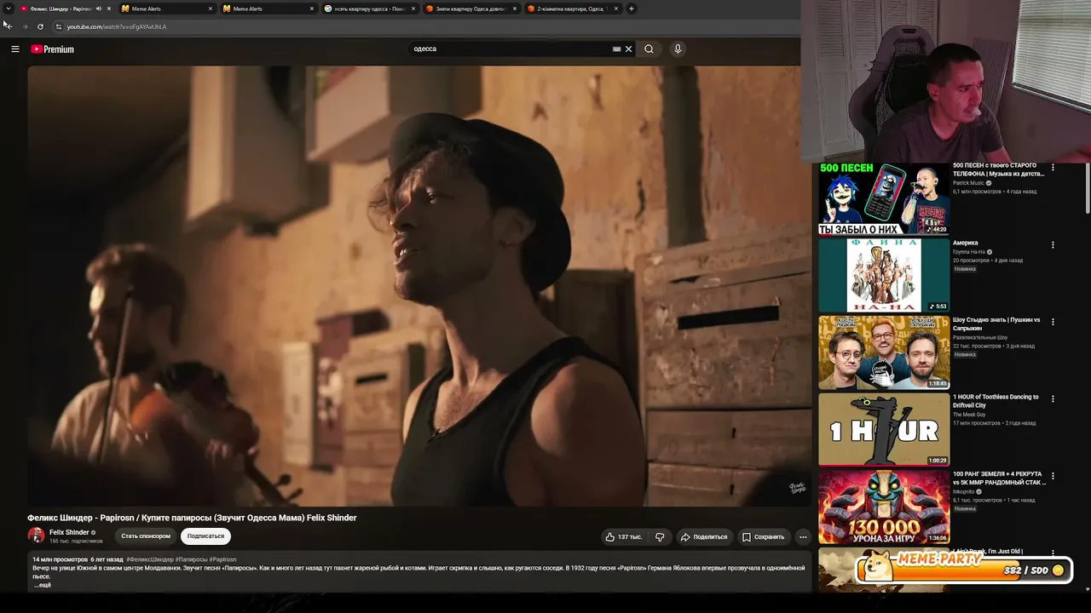Open the YouTube guide hamburger menu
Viewport: 1091px width, 613px height.
(x=14, y=49)
